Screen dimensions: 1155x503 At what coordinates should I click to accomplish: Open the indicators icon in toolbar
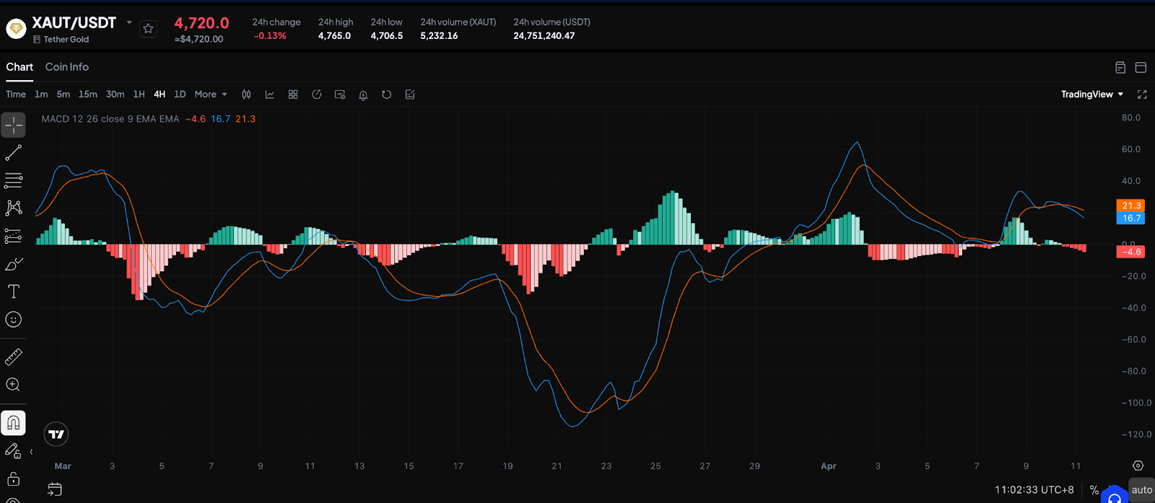[269, 95]
